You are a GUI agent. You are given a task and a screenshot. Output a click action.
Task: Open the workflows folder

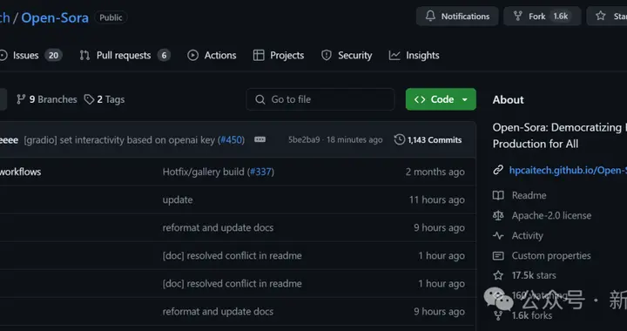[x=20, y=172]
